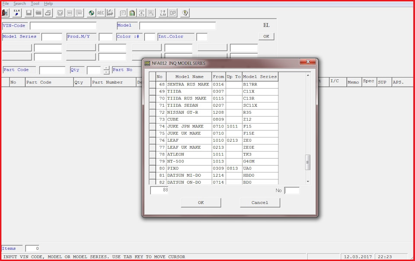Select row marker for 78 ATLEON
Viewport: 415px width, 261px height.
click(152, 154)
